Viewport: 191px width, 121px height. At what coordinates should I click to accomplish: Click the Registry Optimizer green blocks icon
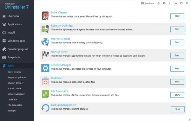46,29
